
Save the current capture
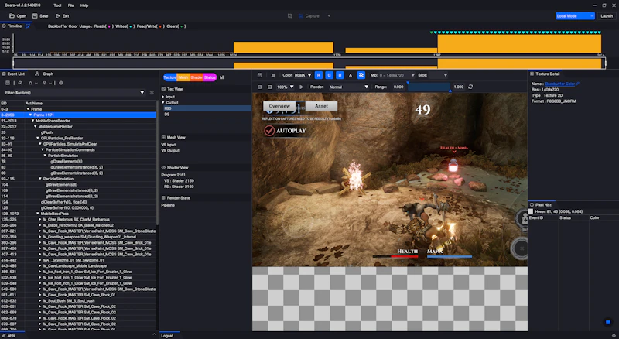(x=40, y=15)
